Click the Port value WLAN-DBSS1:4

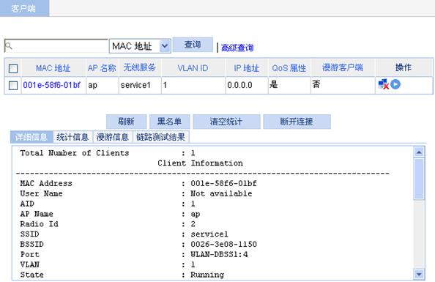pyautogui.click(x=219, y=254)
